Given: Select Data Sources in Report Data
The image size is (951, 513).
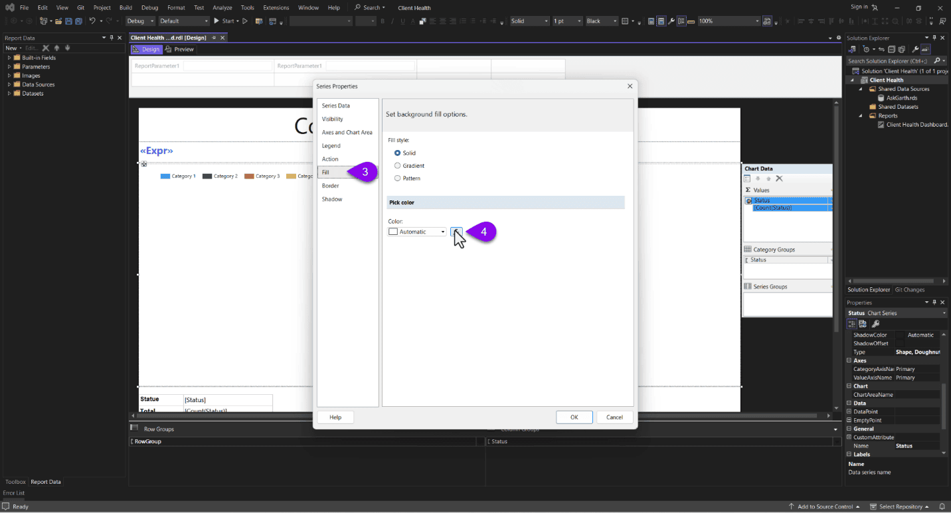Looking at the screenshot, I should 38,85.
